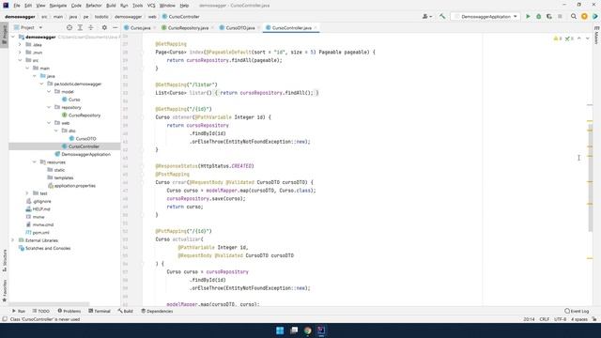Expand the .mvn folder
The height and width of the screenshot is (338, 601).
(x=21, y=53)
